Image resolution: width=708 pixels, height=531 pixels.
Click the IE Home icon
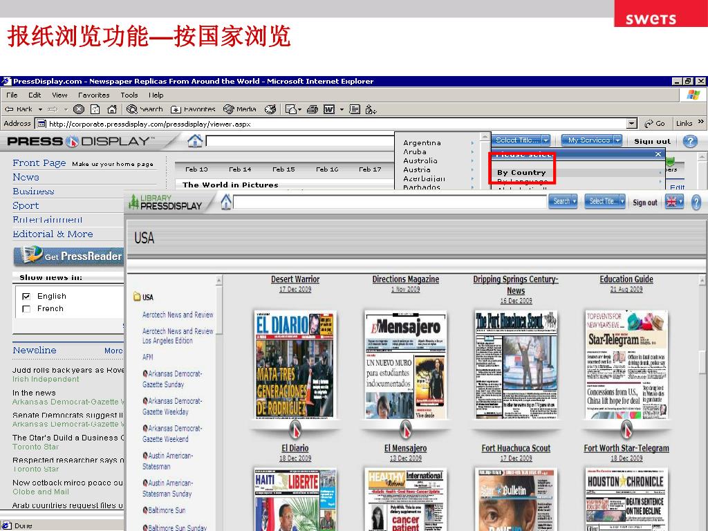click(112, 109)
